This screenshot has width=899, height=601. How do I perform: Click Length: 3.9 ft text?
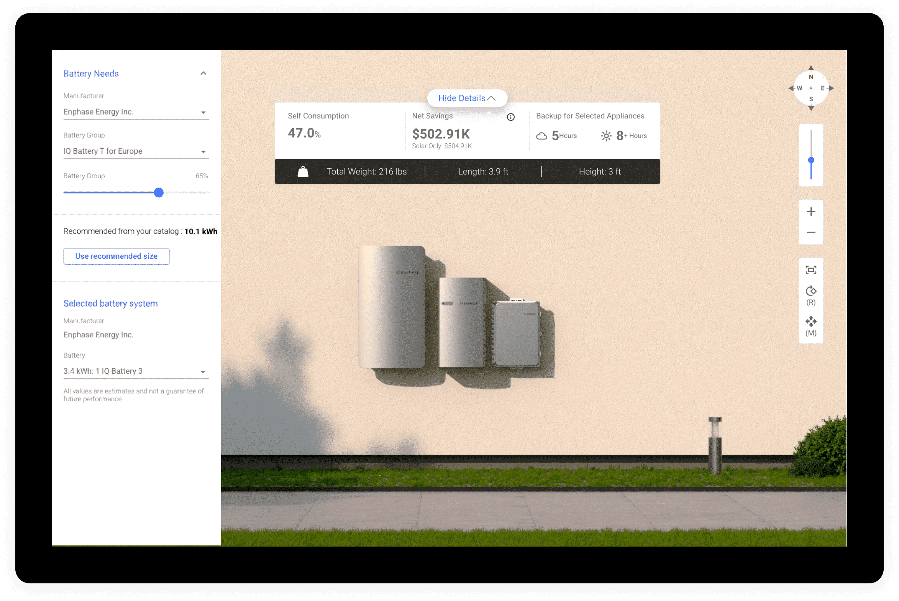(483, 172)
